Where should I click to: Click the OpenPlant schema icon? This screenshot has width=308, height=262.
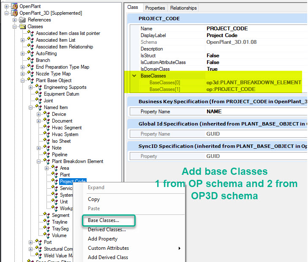point(14,6)
